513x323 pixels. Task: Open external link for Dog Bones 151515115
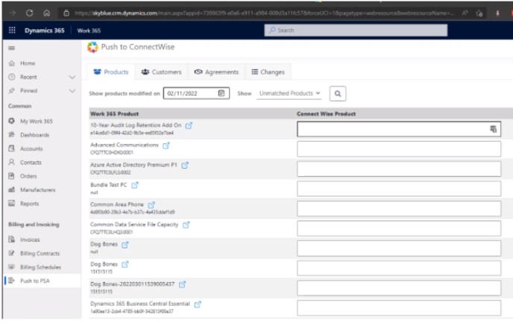(x=125, y=264)
